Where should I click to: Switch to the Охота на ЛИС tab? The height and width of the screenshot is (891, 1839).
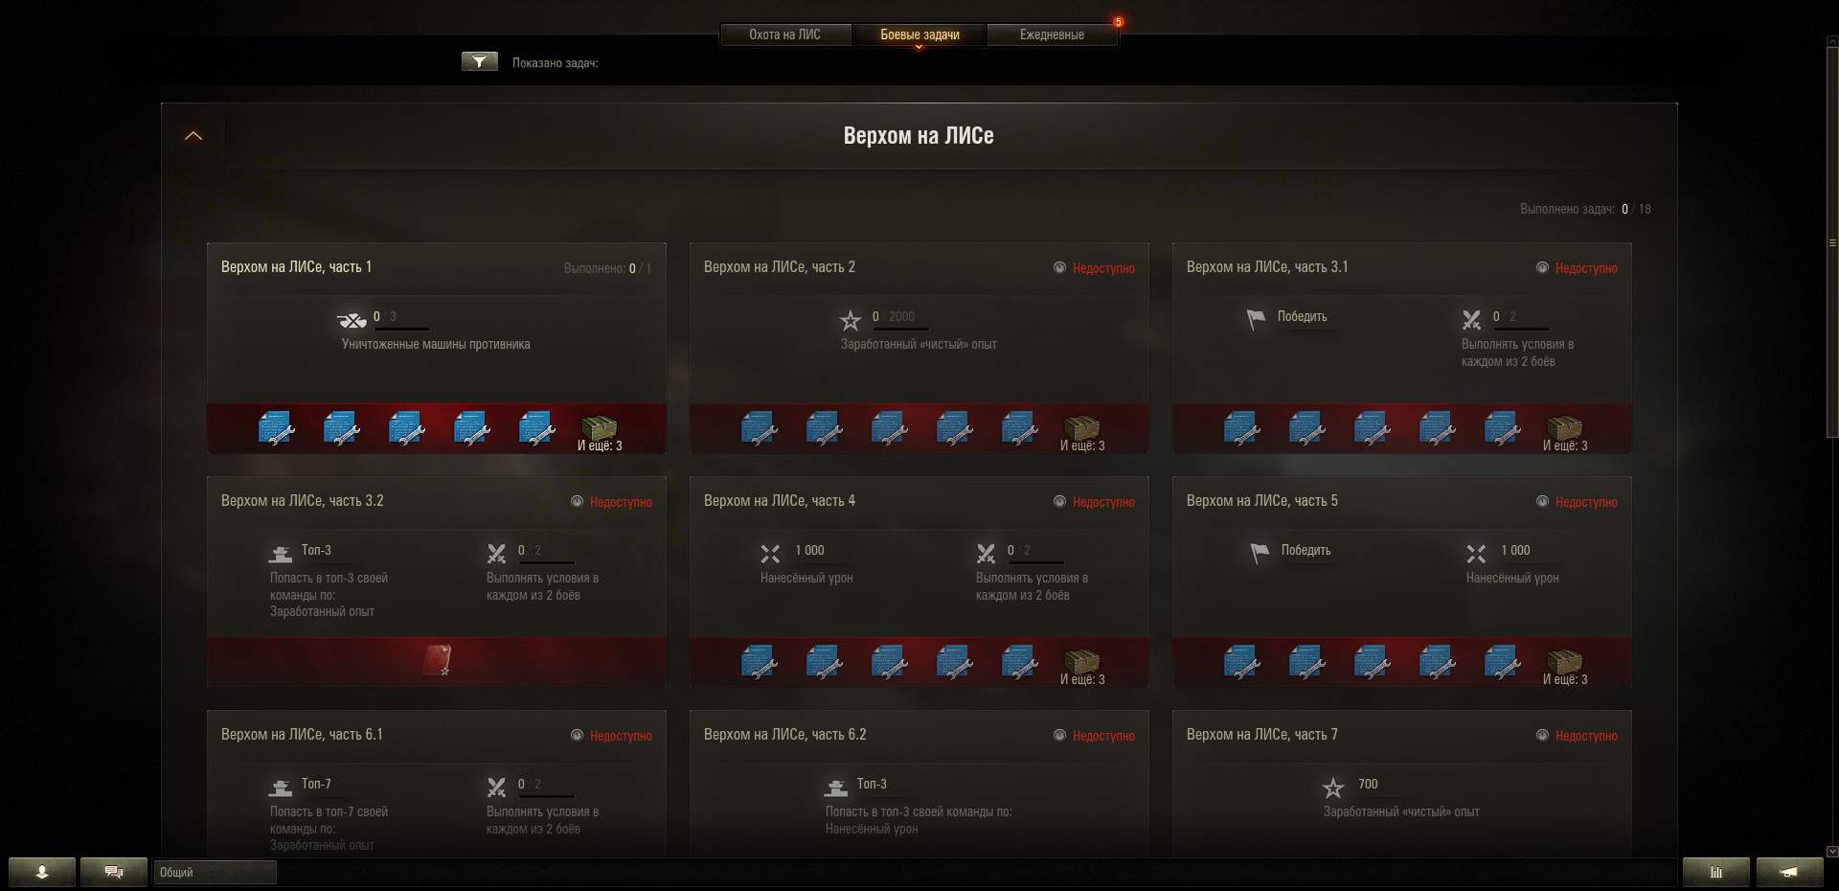point(784,34)
